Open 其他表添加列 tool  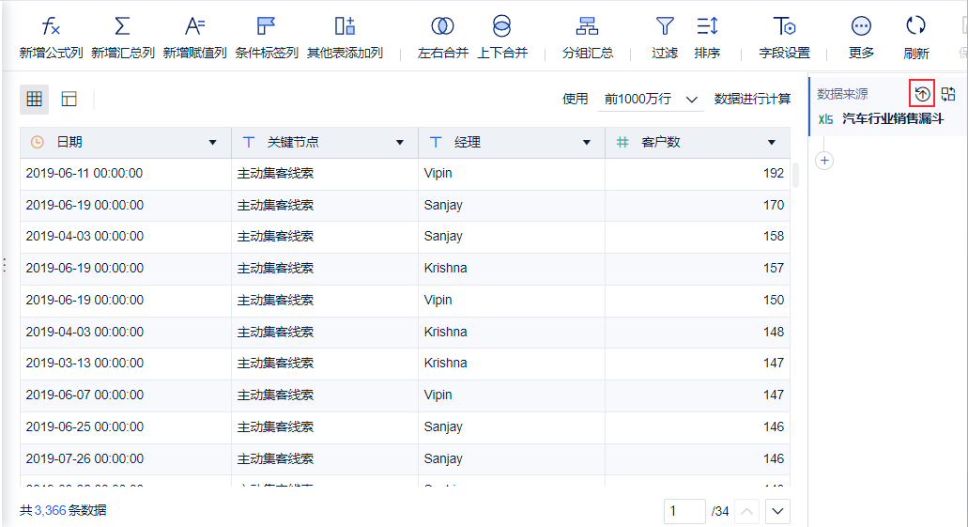[x=345, y=38]
